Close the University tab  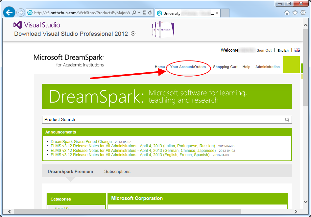217,13
